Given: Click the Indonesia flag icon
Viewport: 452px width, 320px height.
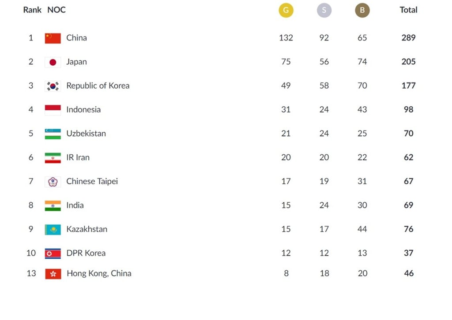Looking at the screenshot, I should click(x=53, y=110).
